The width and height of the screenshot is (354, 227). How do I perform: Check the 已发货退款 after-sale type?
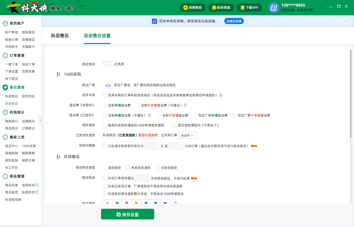(158, 168)
